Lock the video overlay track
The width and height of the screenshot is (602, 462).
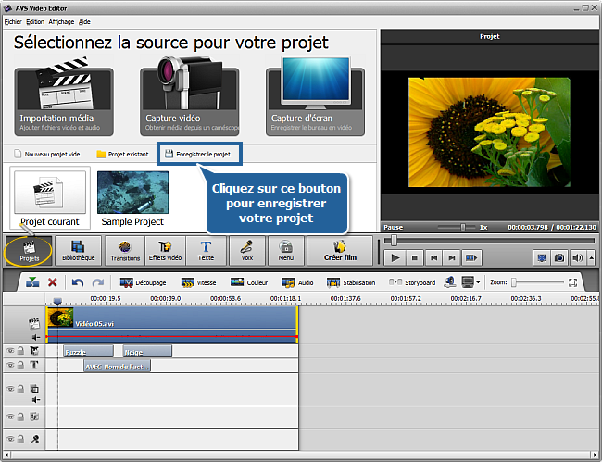21,389
